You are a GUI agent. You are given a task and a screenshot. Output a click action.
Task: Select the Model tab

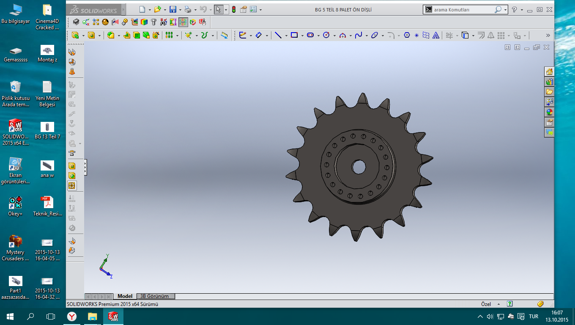coord(125,296)
